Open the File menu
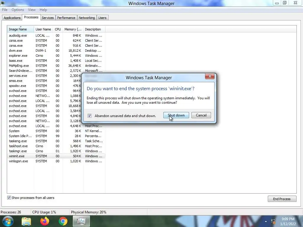This screenshot has height=227, width=303. (5, 10)
